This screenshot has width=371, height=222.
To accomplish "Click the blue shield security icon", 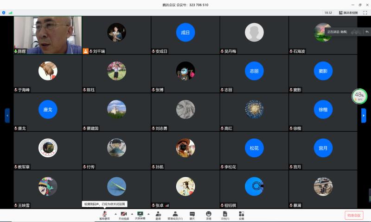I will click(x=4, y=13).
